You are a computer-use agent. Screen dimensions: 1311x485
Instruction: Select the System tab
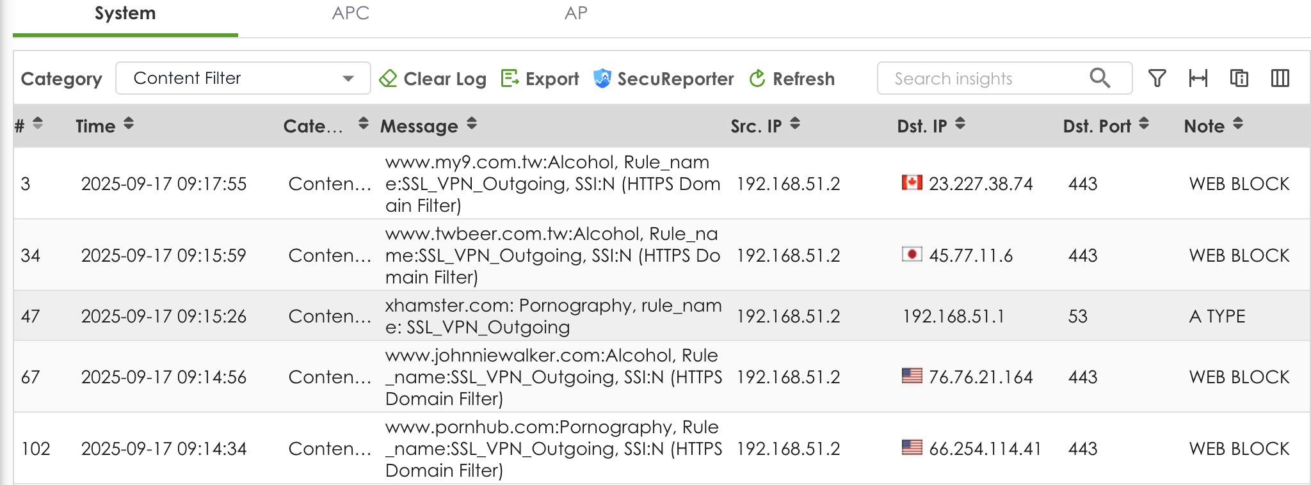(125, 13)
